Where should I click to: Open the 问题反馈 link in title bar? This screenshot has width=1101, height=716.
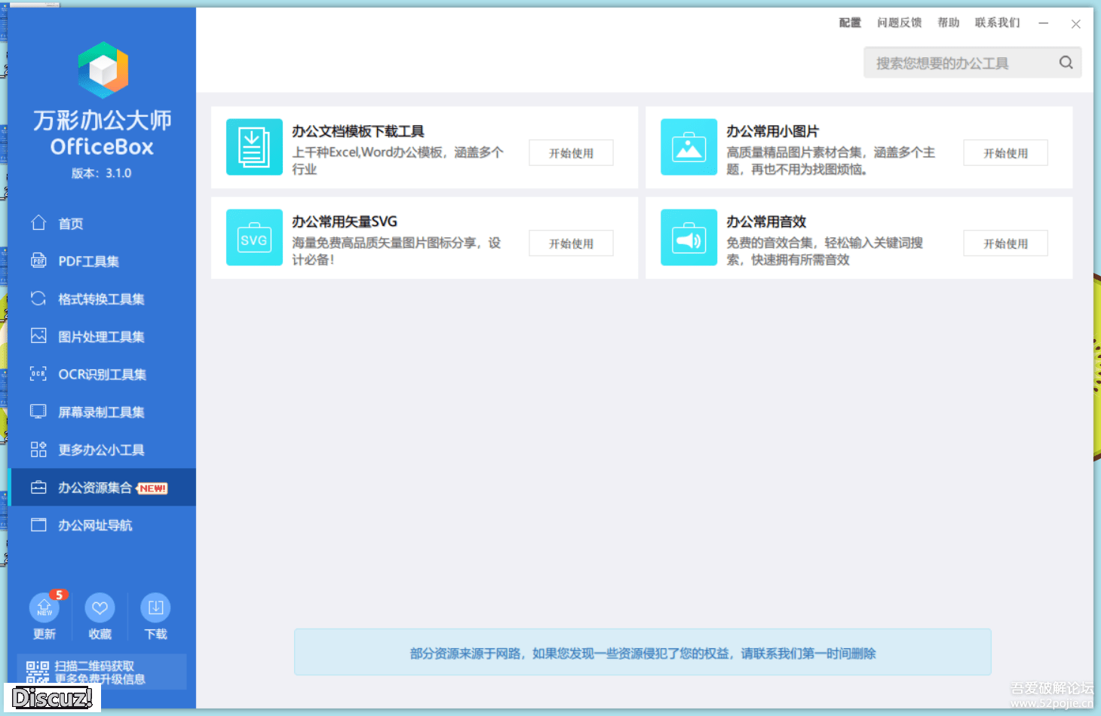tap(899, 23)
